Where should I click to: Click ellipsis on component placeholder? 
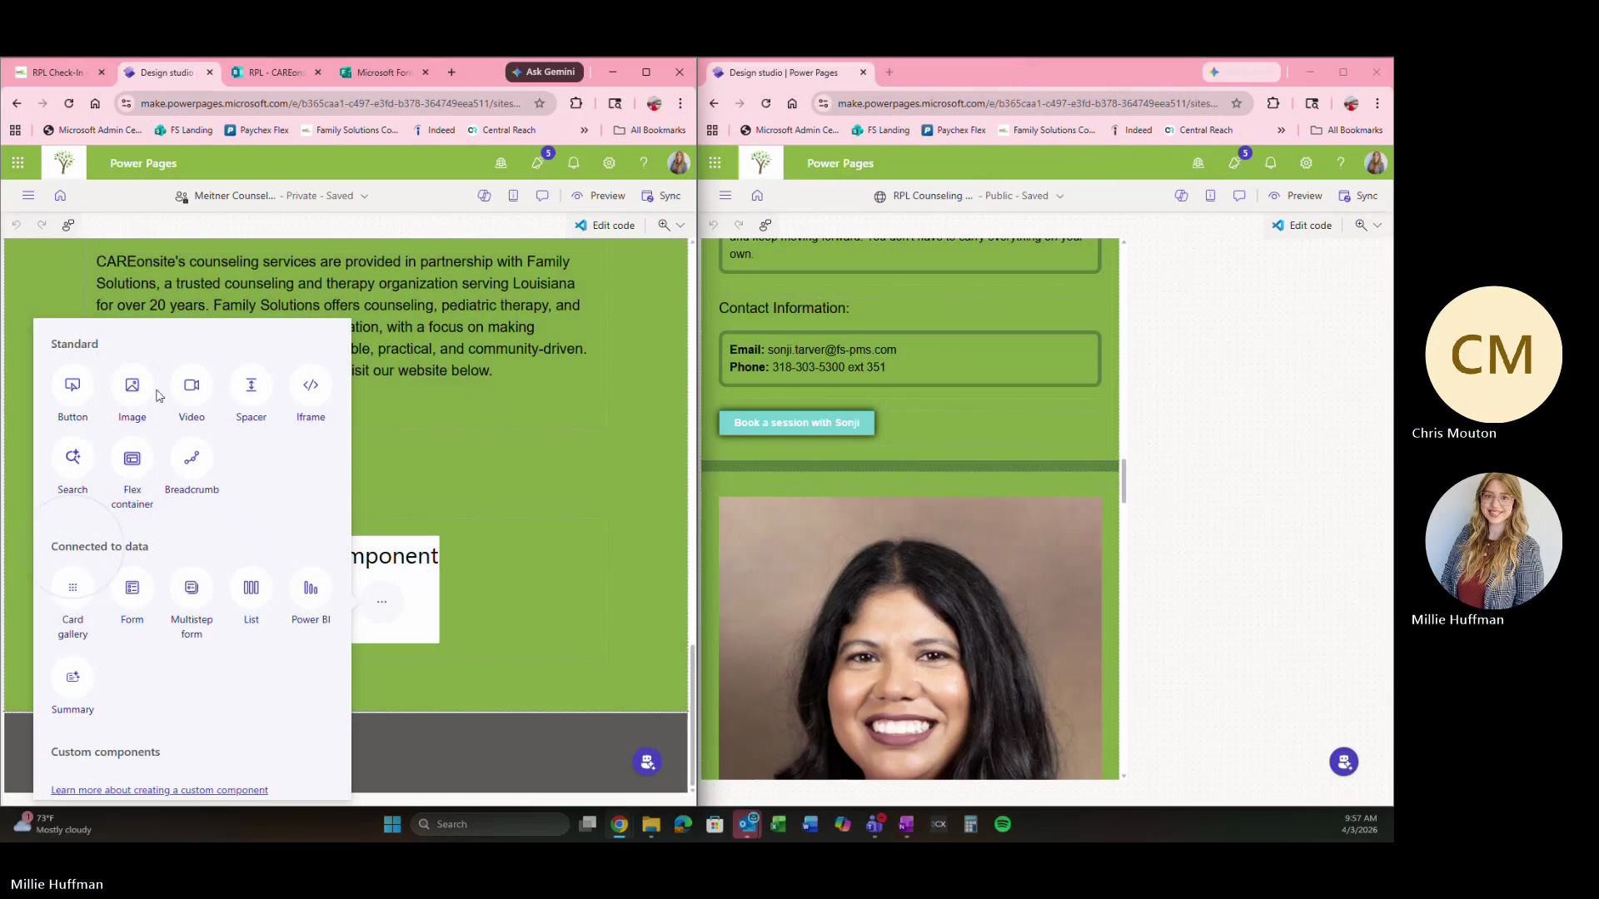(x=381, y=602)
